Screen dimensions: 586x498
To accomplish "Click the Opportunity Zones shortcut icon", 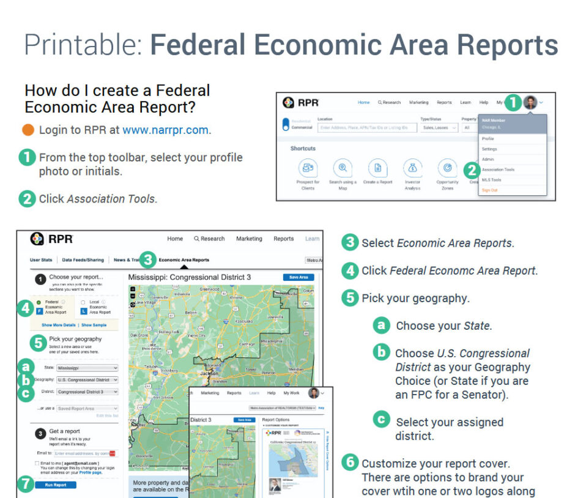I will pyautogui.click(x=447, y=168).
